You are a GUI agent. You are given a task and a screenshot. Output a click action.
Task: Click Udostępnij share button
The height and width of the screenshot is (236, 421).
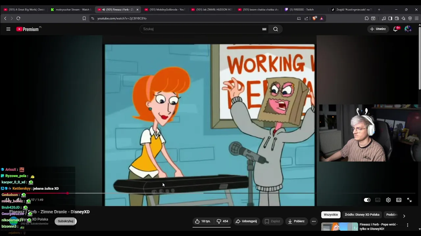click(x=246, y=221)
